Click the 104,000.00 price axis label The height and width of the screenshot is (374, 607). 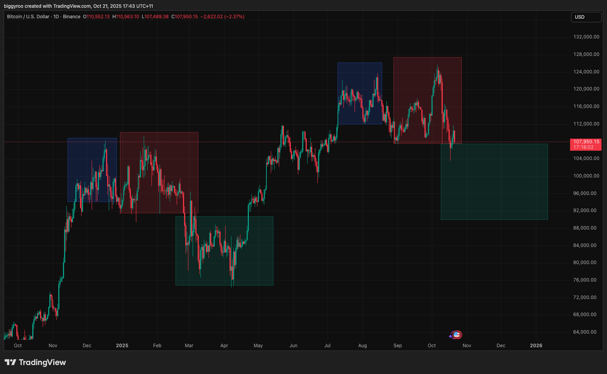[x=586, y=158]
